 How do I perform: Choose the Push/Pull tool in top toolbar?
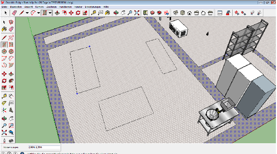coord(57,13)
